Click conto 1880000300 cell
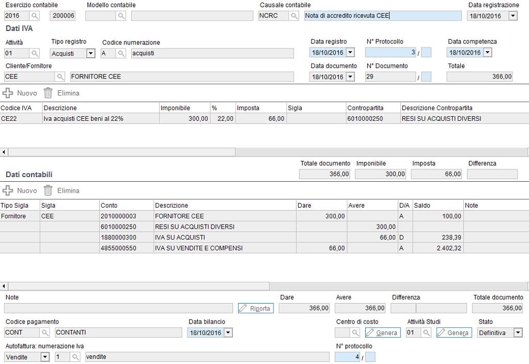 pyautogui.click(x=127, y=238)
